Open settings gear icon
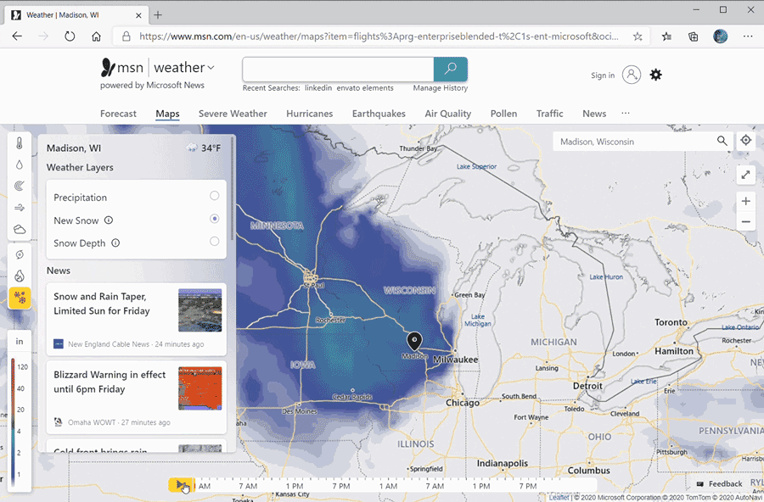This screenshot has width=764, height=502. click(656, 75)
